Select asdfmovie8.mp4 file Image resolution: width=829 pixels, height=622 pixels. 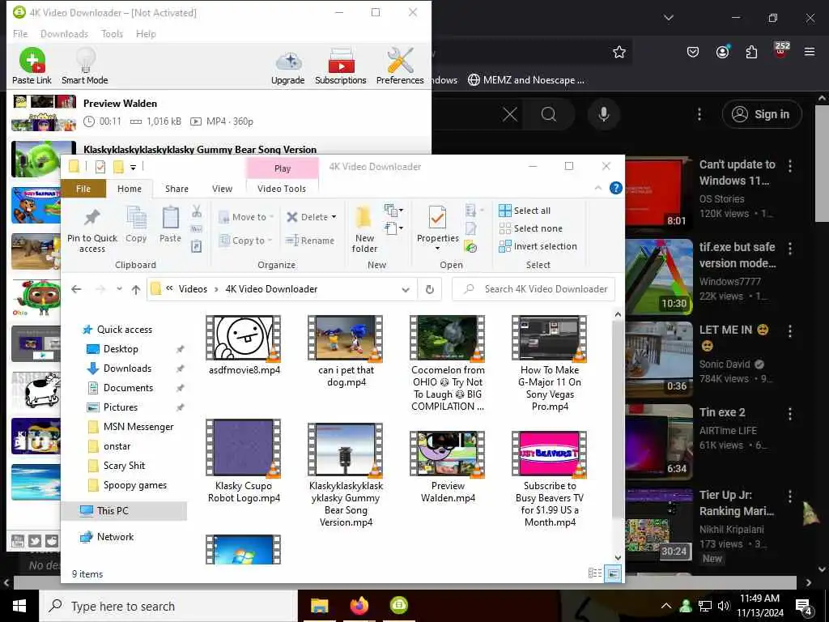[x=244, y=345]
